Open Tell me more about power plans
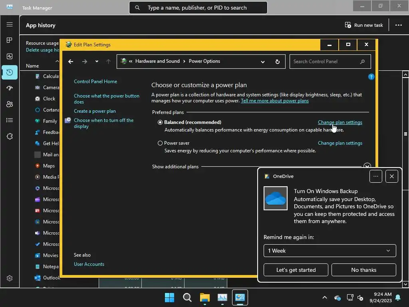 point(275,101)
